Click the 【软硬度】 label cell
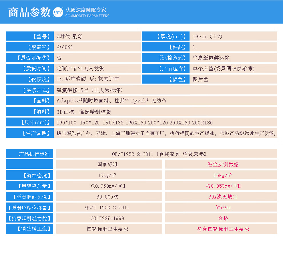 point(30,79)
